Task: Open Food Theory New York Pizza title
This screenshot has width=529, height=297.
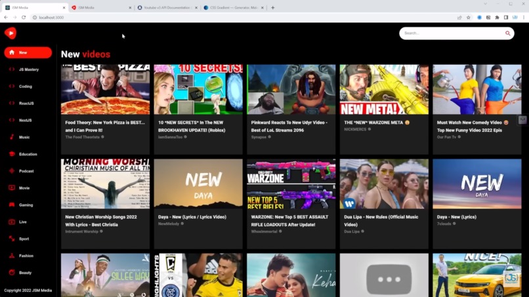Action: [105, 126]
